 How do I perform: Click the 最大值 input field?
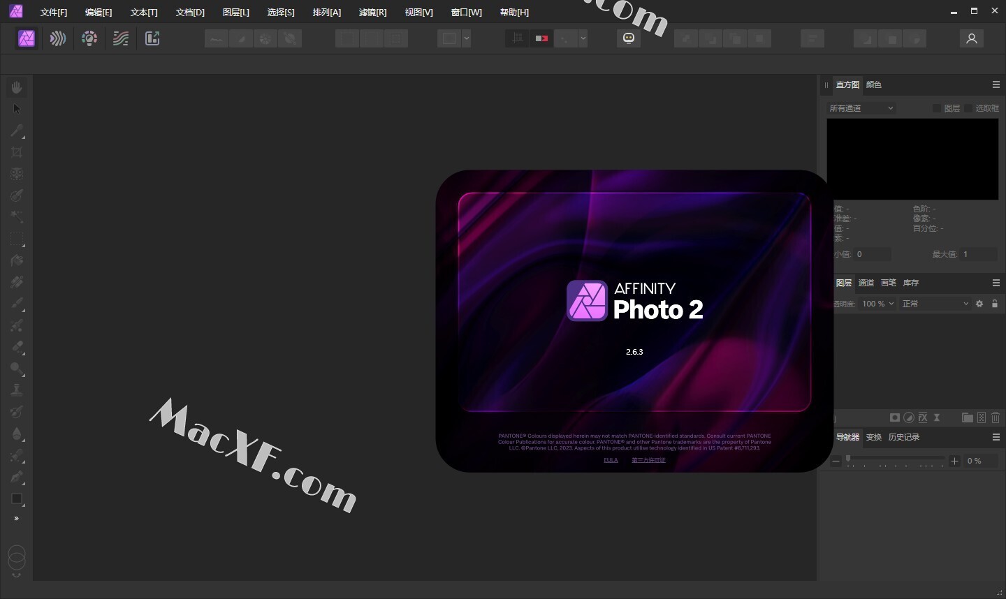coord(979,254)
